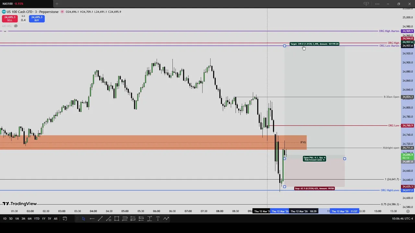Click the Target 249.8 profit label
The width and height of the screenshot is (415, 233).
[314, 44]
